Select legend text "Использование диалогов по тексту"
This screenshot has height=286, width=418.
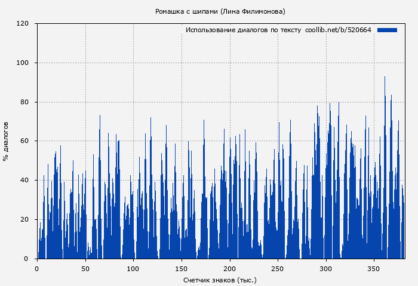click(243, 30)
